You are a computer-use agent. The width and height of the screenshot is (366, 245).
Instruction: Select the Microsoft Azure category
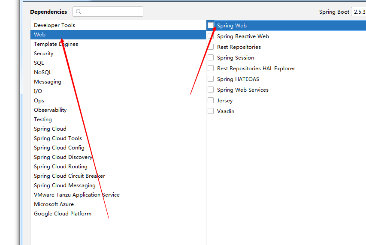pos(118,204)
